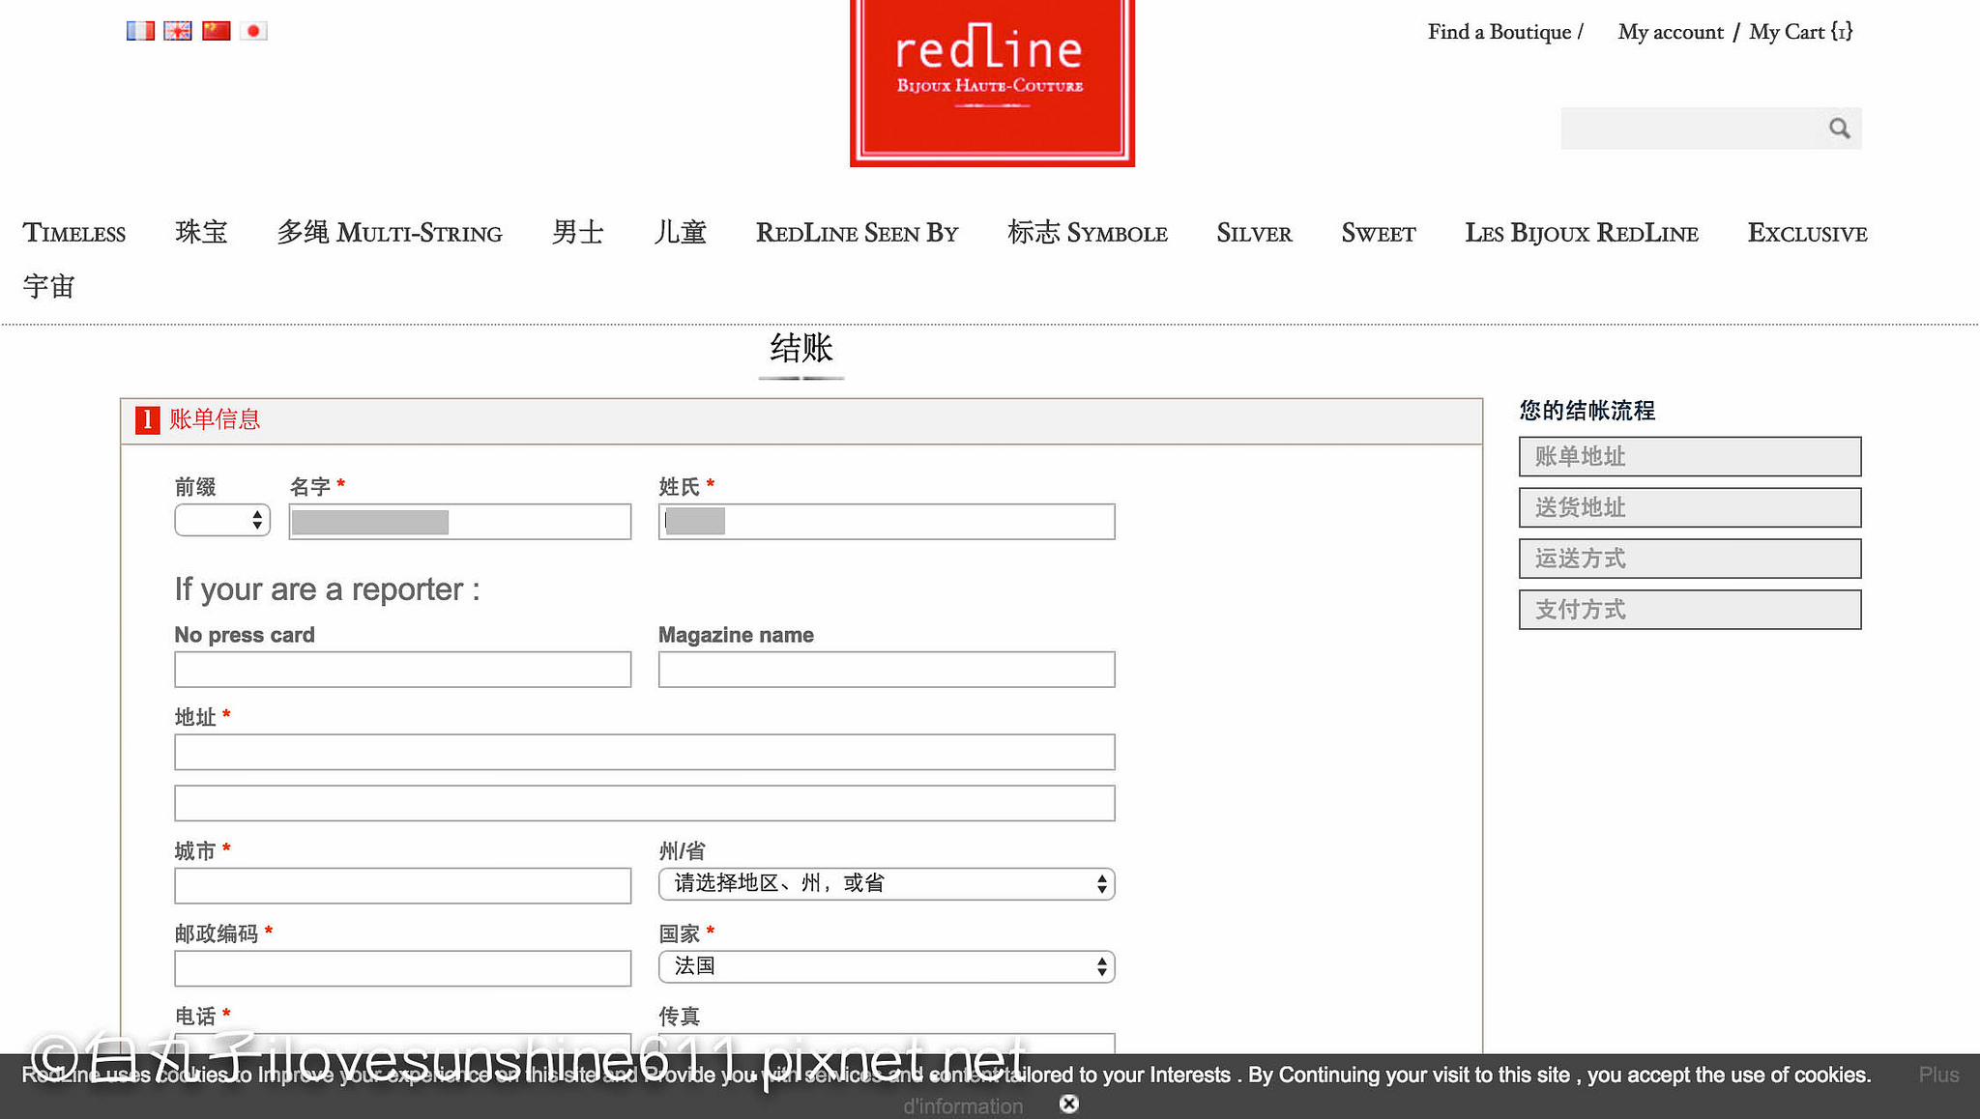Select 送货地址 checkout step

[1689, 507]
